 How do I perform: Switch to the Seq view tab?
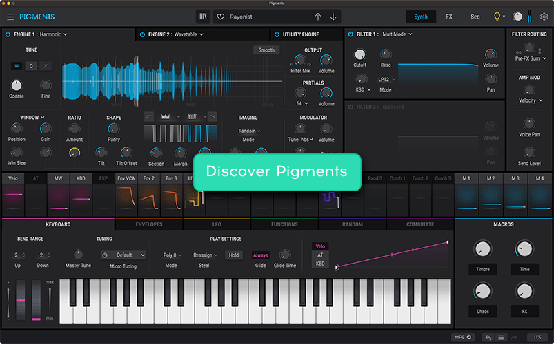point(475,17)
